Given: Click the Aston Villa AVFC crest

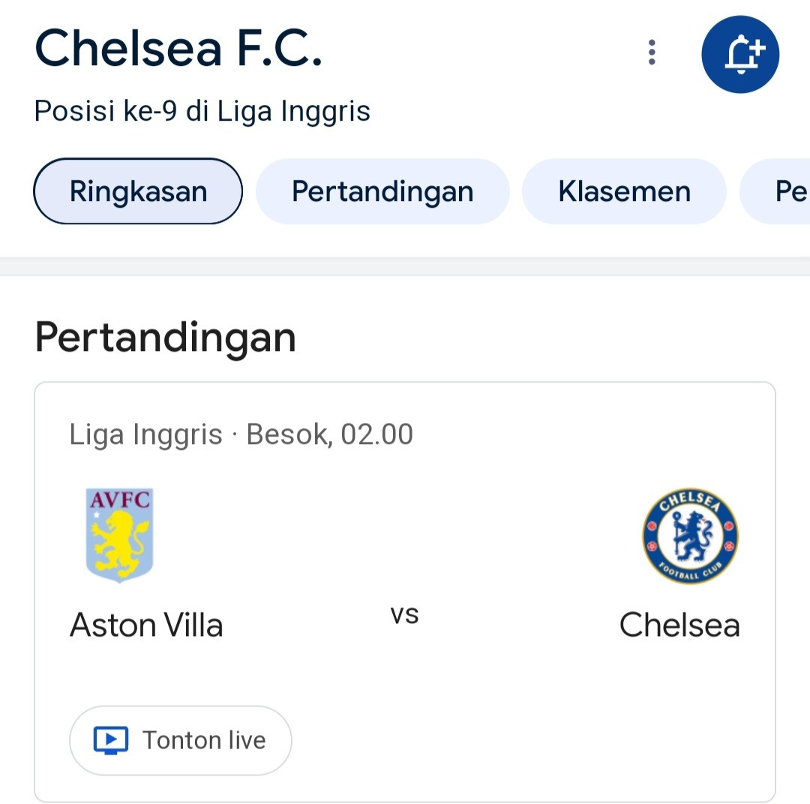Looking at the screenshot, I should pos(119,535).
